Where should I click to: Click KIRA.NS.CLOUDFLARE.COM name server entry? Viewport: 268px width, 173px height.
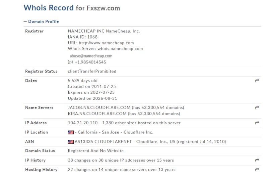point(97,114)
